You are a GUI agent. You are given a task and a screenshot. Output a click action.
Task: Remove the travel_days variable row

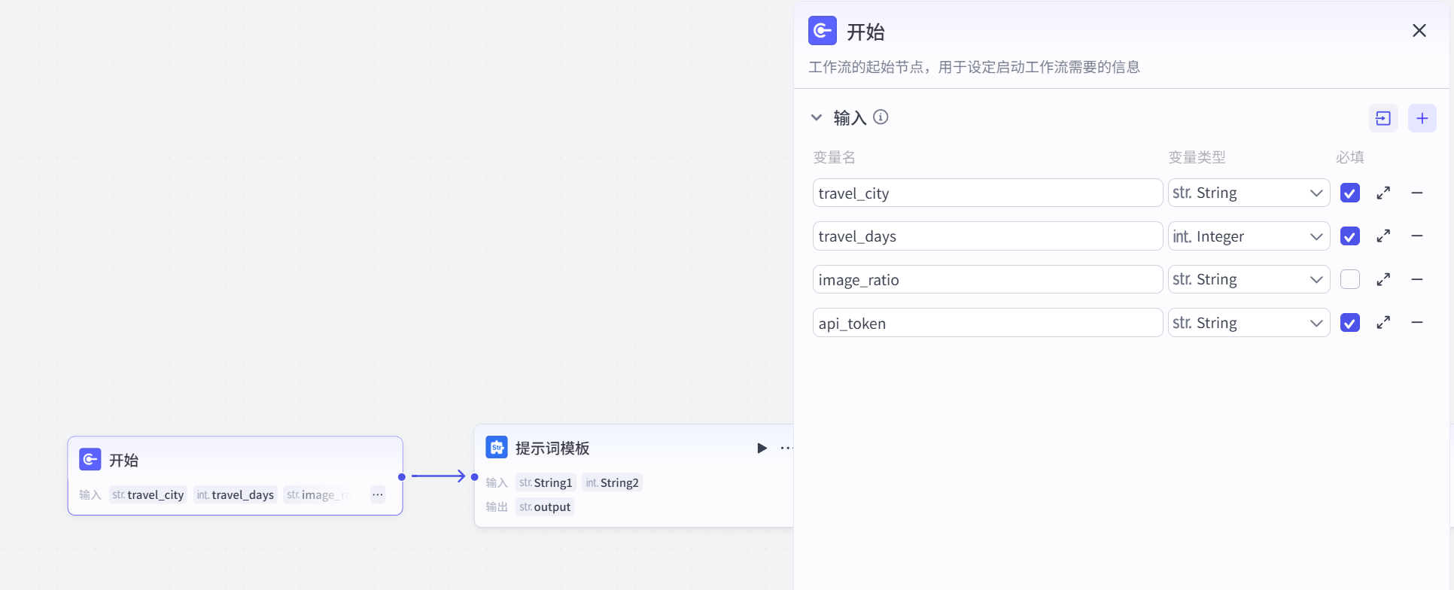coord(1417,236)
